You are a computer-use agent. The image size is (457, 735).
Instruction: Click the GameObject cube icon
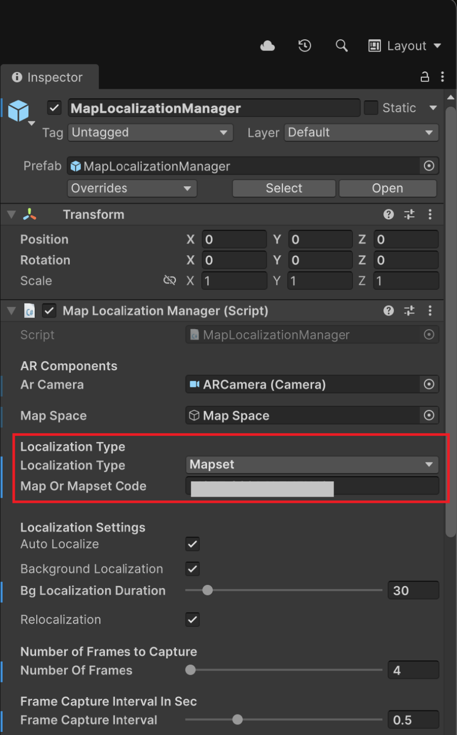(18, 111)
